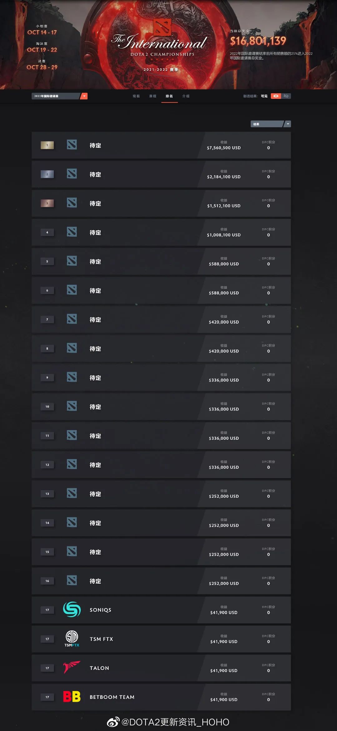Click the TALON team name
The image size is (337, 731).
[x=99, y=668]
